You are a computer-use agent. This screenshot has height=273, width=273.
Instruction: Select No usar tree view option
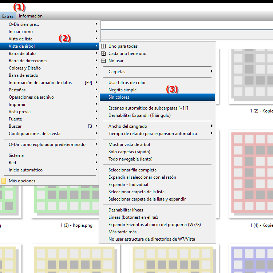click(157, 61)
